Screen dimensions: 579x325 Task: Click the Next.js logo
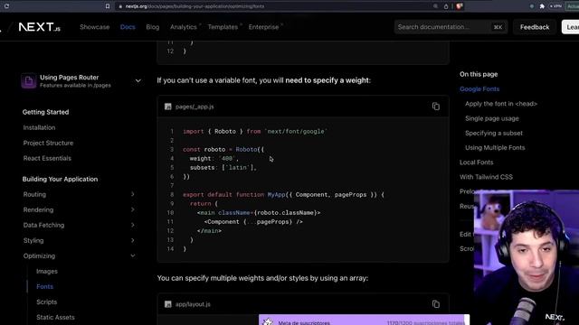pos(39,27)
